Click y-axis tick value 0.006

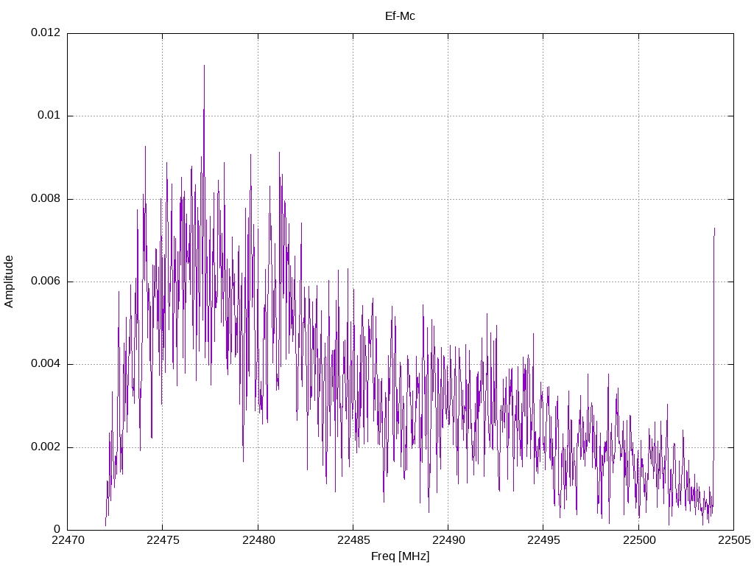pos(46,282)
